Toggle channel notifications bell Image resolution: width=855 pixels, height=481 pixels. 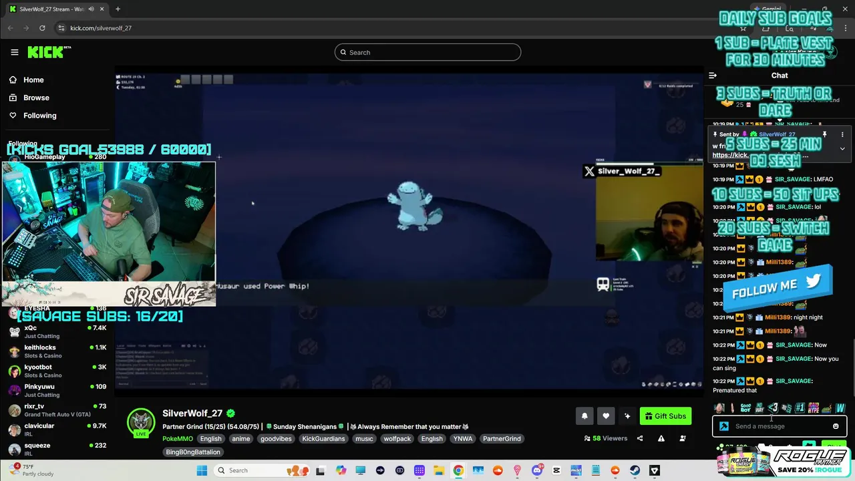click(x=584, y=416)
